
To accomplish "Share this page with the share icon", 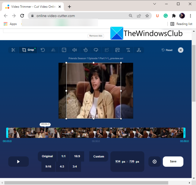I will pos(139,16).
